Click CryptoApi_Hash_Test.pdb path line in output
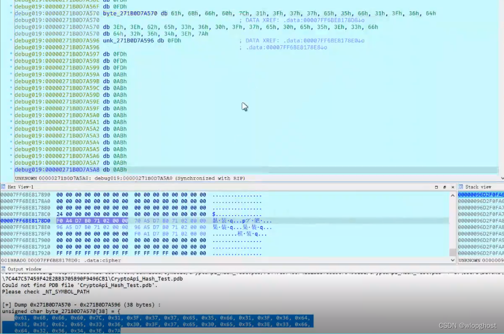This screenshot has height=334, width=504. 92,279
